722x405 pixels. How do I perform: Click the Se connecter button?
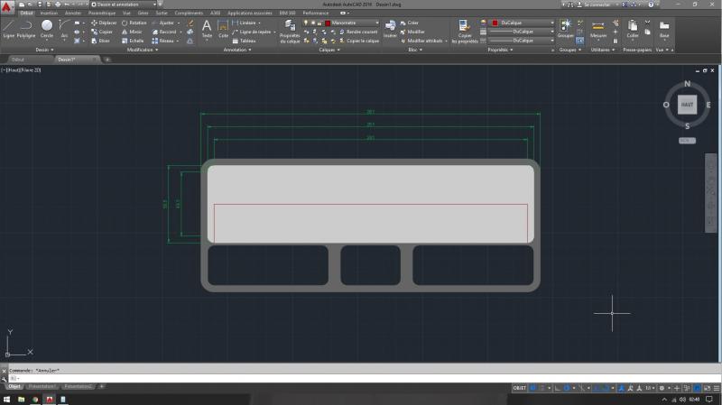(597, 5)
